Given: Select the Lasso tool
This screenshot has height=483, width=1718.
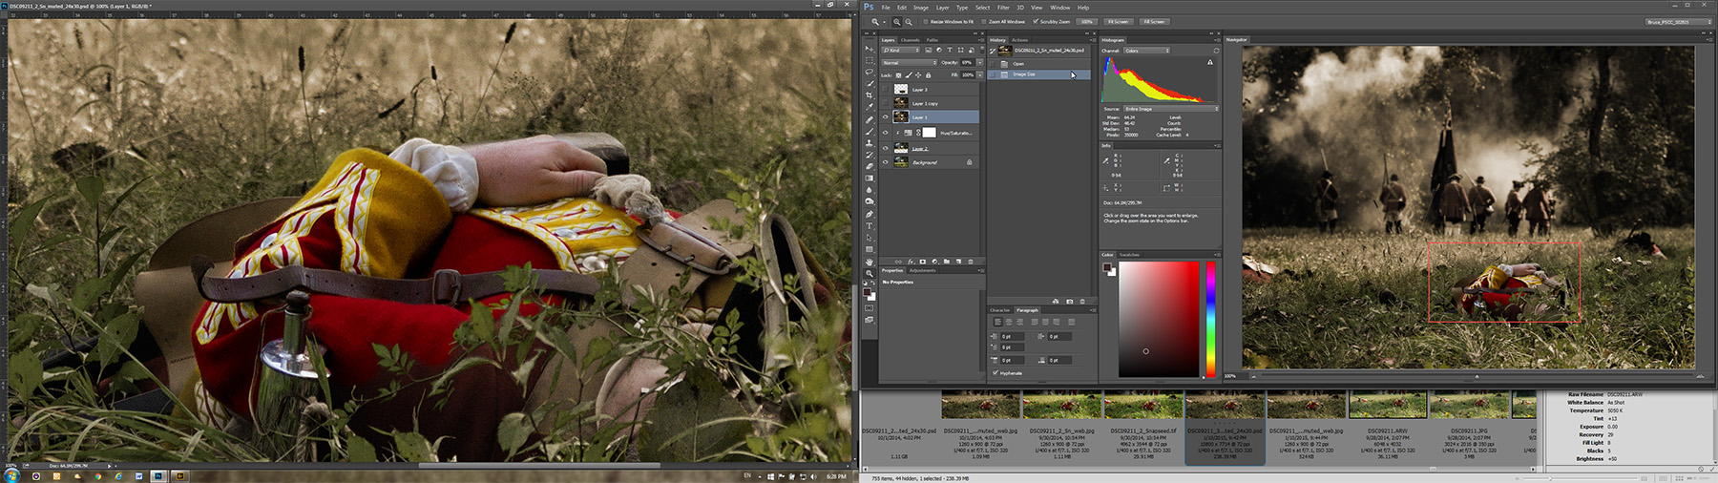Looking at the screenshot, I should click(869, 72).
